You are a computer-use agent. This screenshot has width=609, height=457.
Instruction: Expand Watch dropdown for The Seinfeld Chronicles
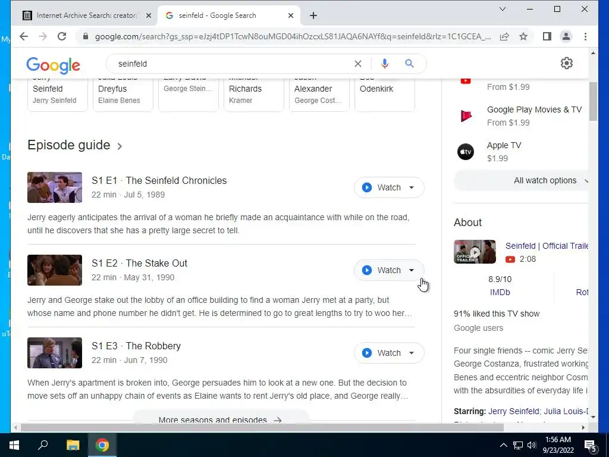point(412,187)
